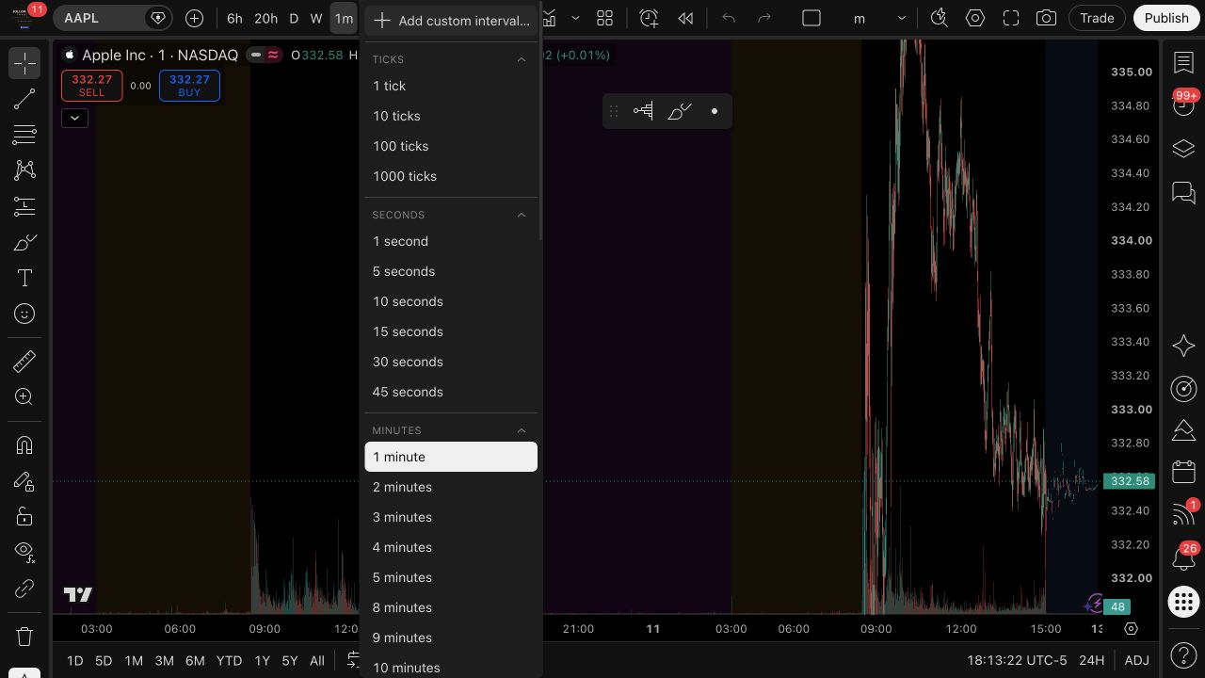Open the 1m interval dropdown
This screenshot has width=1205, height=678.
[x=344, y=18]
